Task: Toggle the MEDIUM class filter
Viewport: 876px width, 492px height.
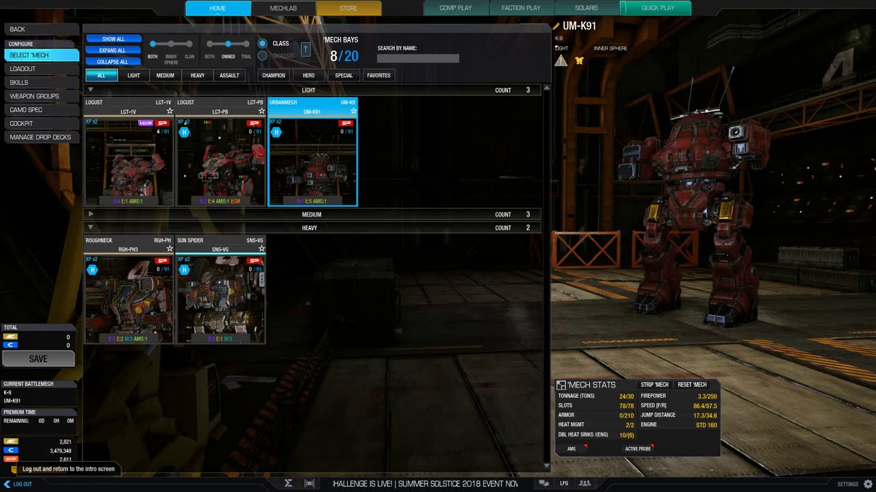Action: point(165,75)
